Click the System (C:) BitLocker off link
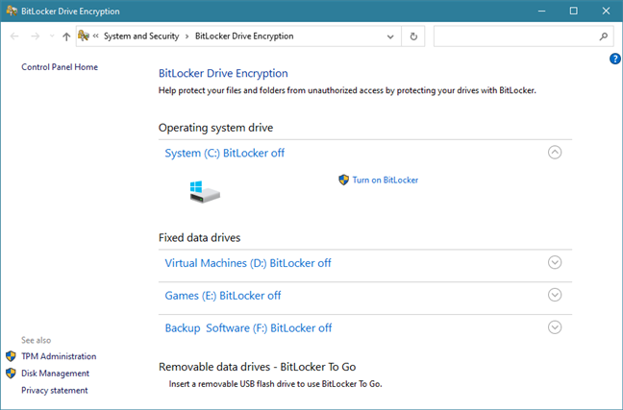Image resolution: width=623 pixels, height=410 pixels. (224, 154)
